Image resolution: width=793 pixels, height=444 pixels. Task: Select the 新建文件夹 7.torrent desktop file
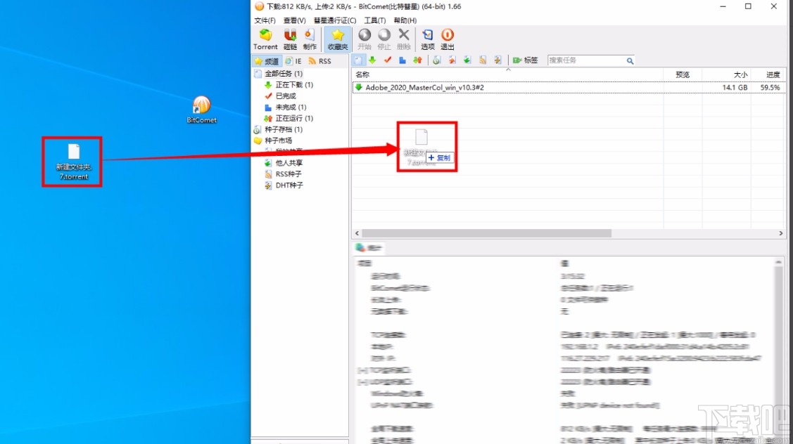(x=73, y=162)
